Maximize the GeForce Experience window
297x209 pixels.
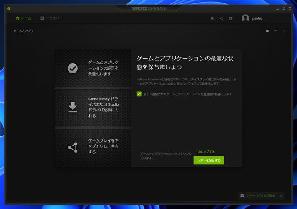[284, 8]
